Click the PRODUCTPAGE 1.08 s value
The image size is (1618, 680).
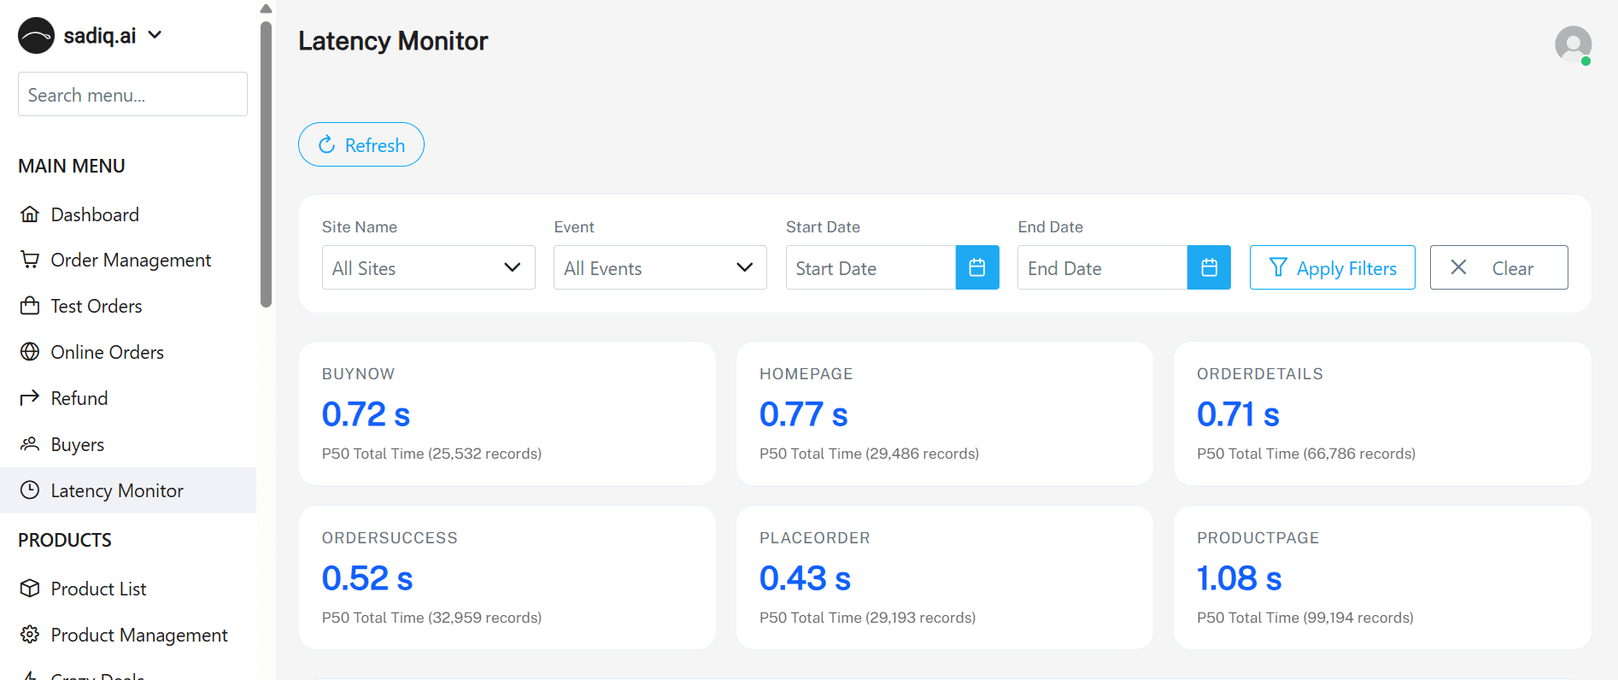(x=1240, y=578)
